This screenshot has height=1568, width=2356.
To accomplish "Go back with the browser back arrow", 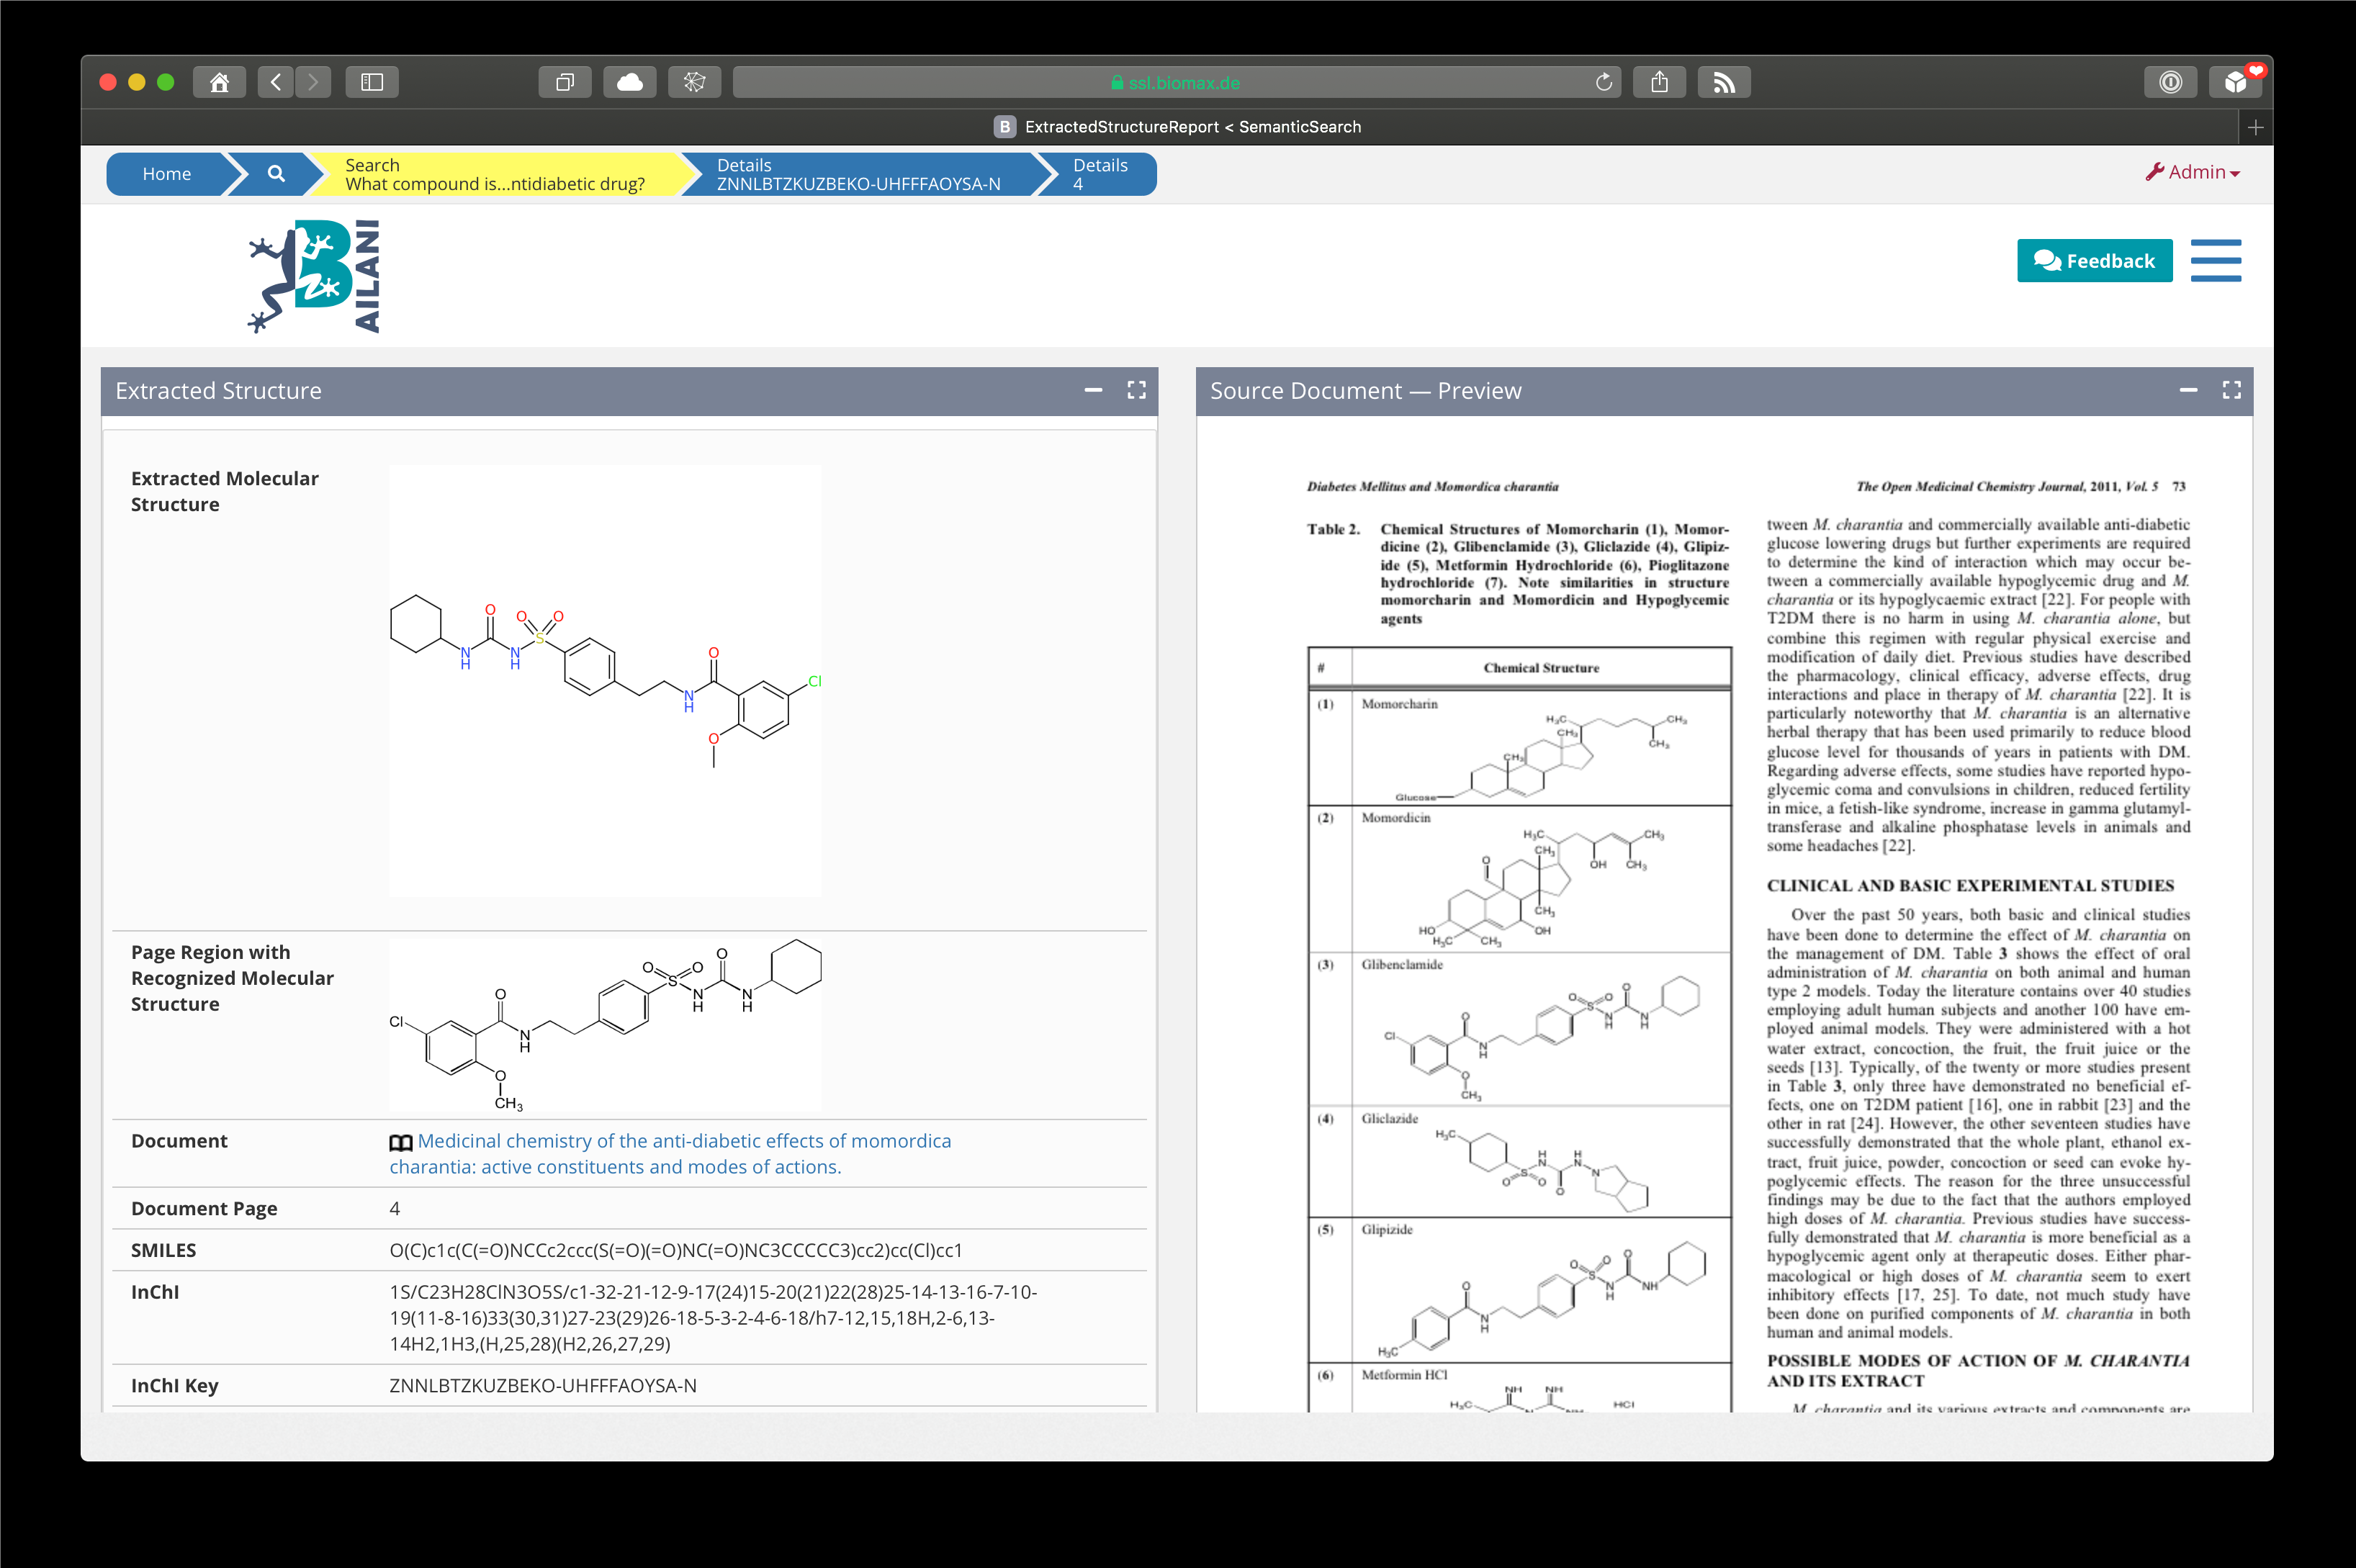I will (276, 82).
